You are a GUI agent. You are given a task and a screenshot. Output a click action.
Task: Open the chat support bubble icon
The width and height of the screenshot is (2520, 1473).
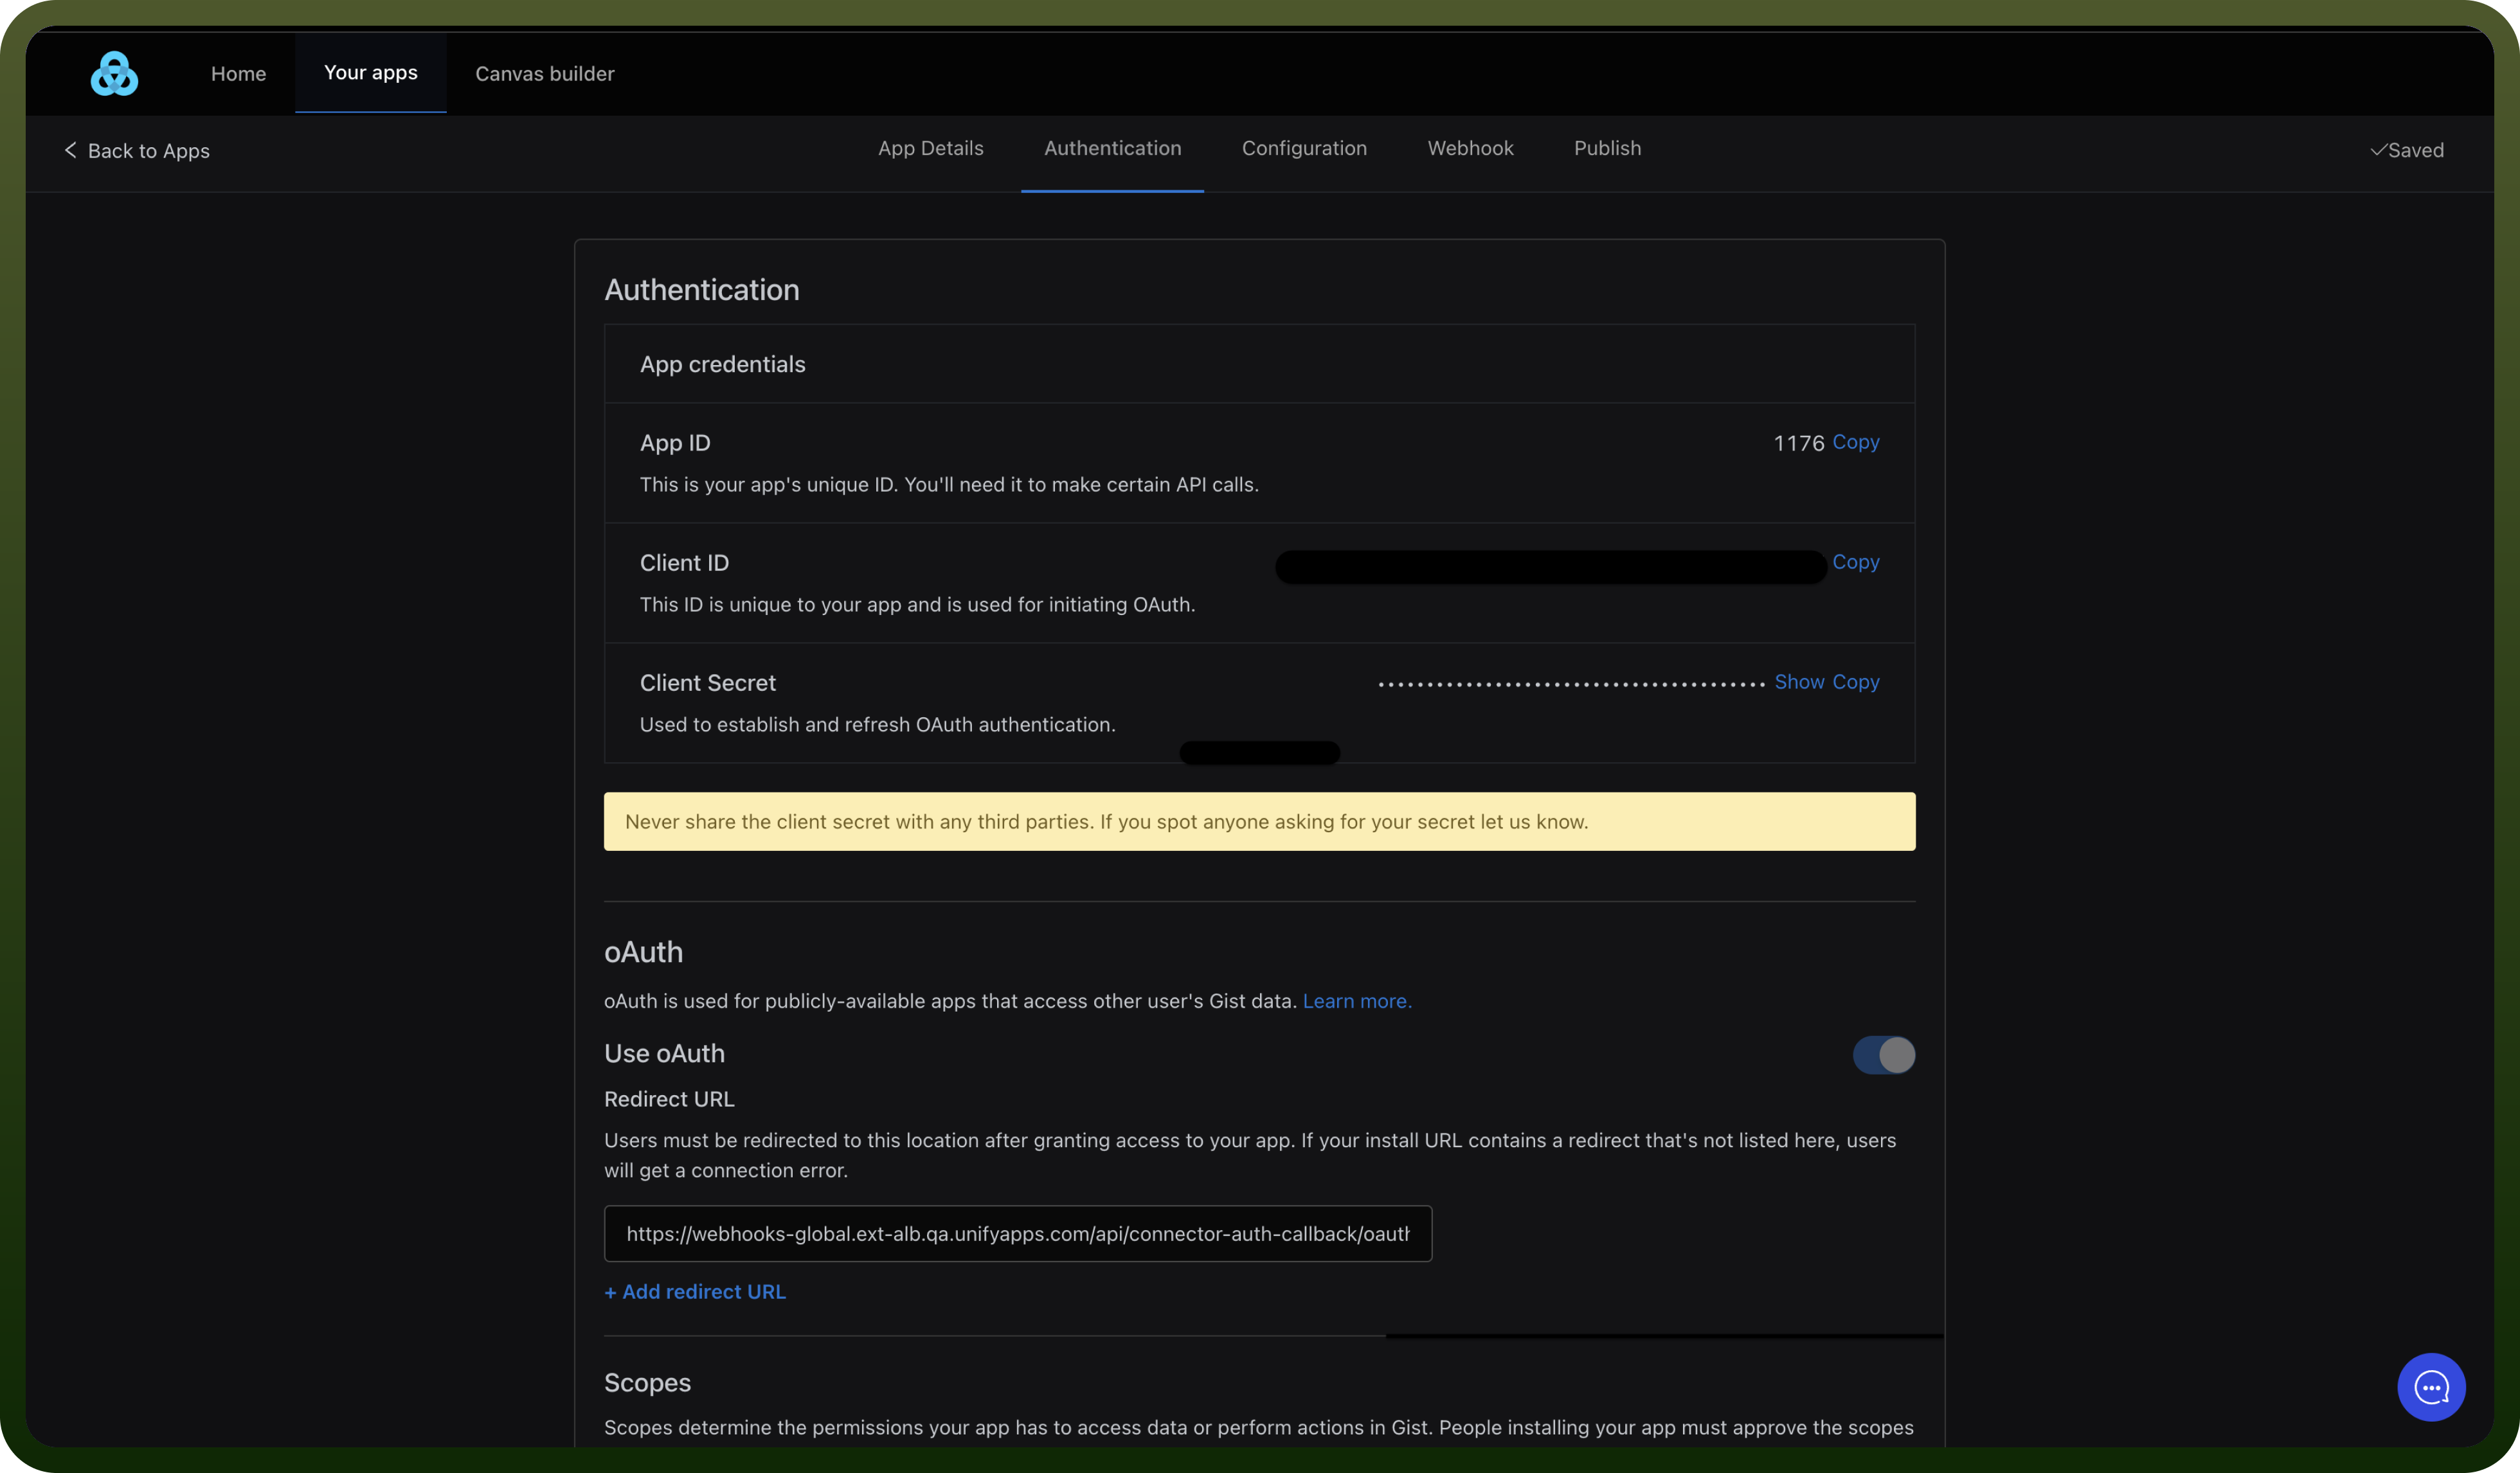pyautogui.click(x=2431, y=1387)
